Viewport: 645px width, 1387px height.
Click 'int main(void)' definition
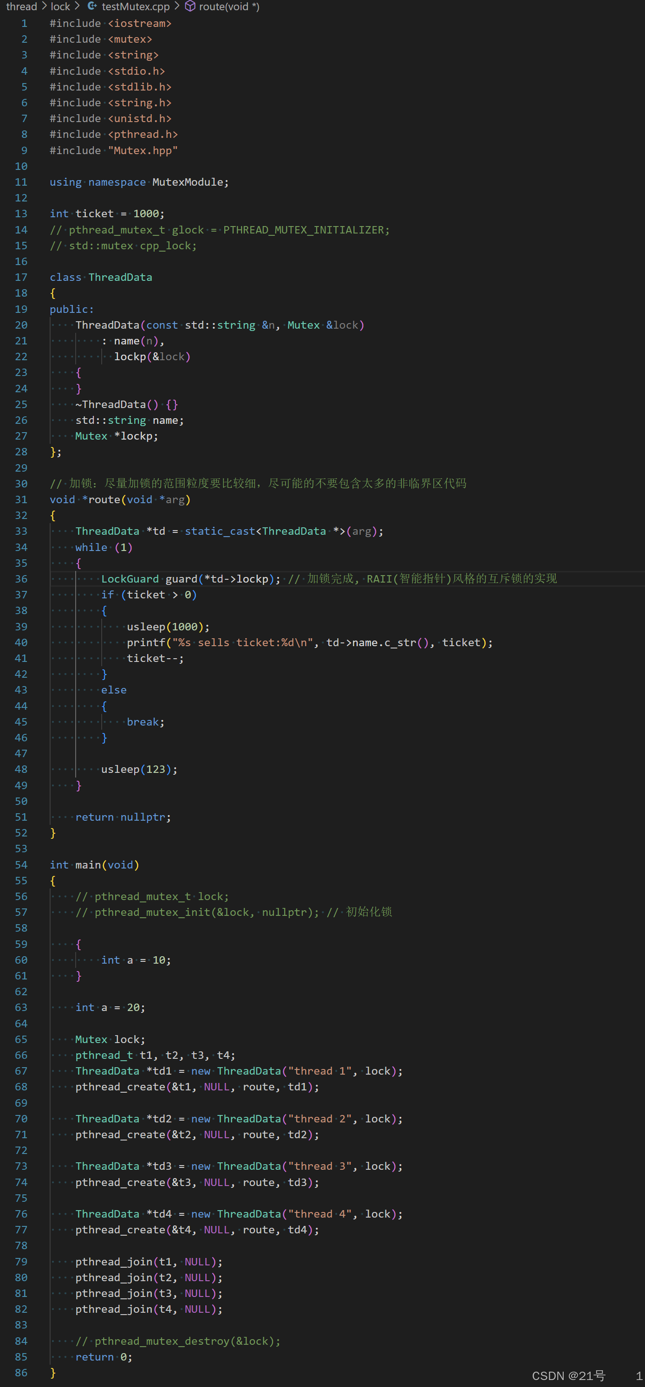click(94, 865)
